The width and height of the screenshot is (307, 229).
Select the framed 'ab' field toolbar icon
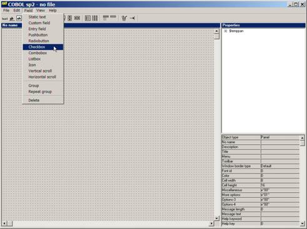(19, 18)
